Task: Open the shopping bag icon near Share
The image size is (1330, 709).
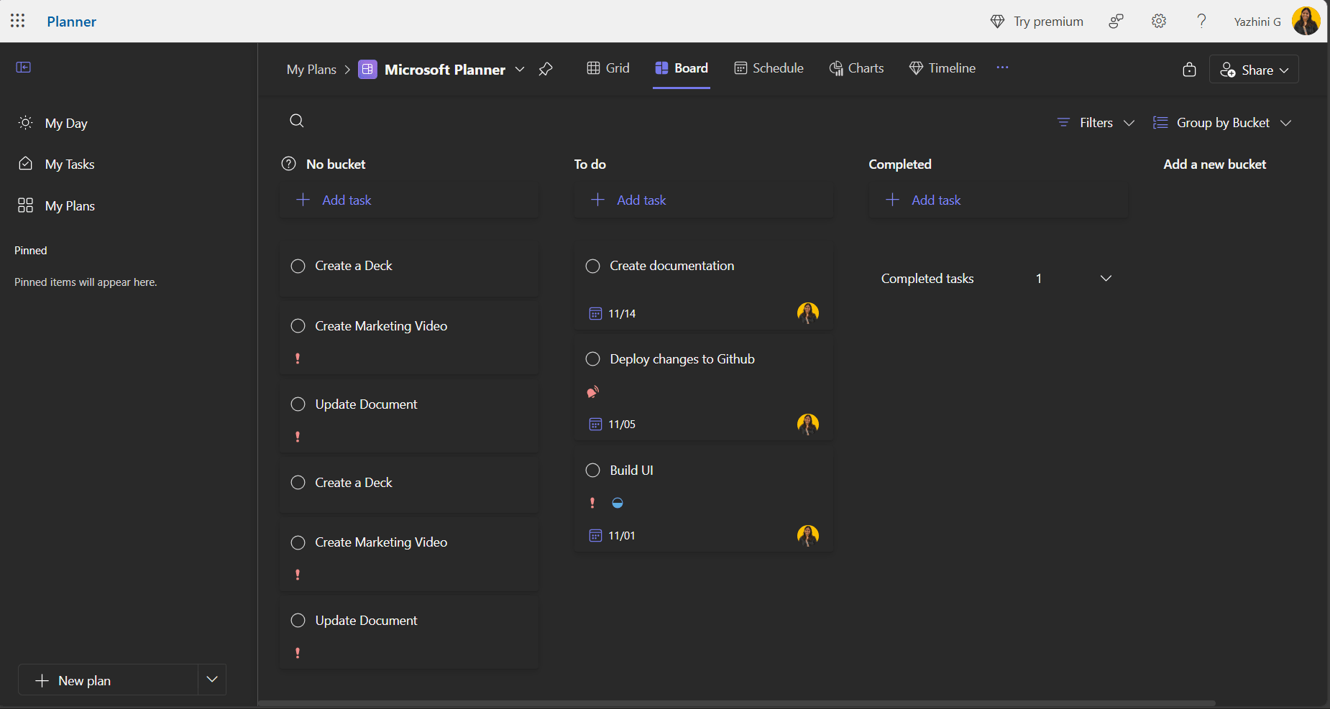Action: point(1189,70)
